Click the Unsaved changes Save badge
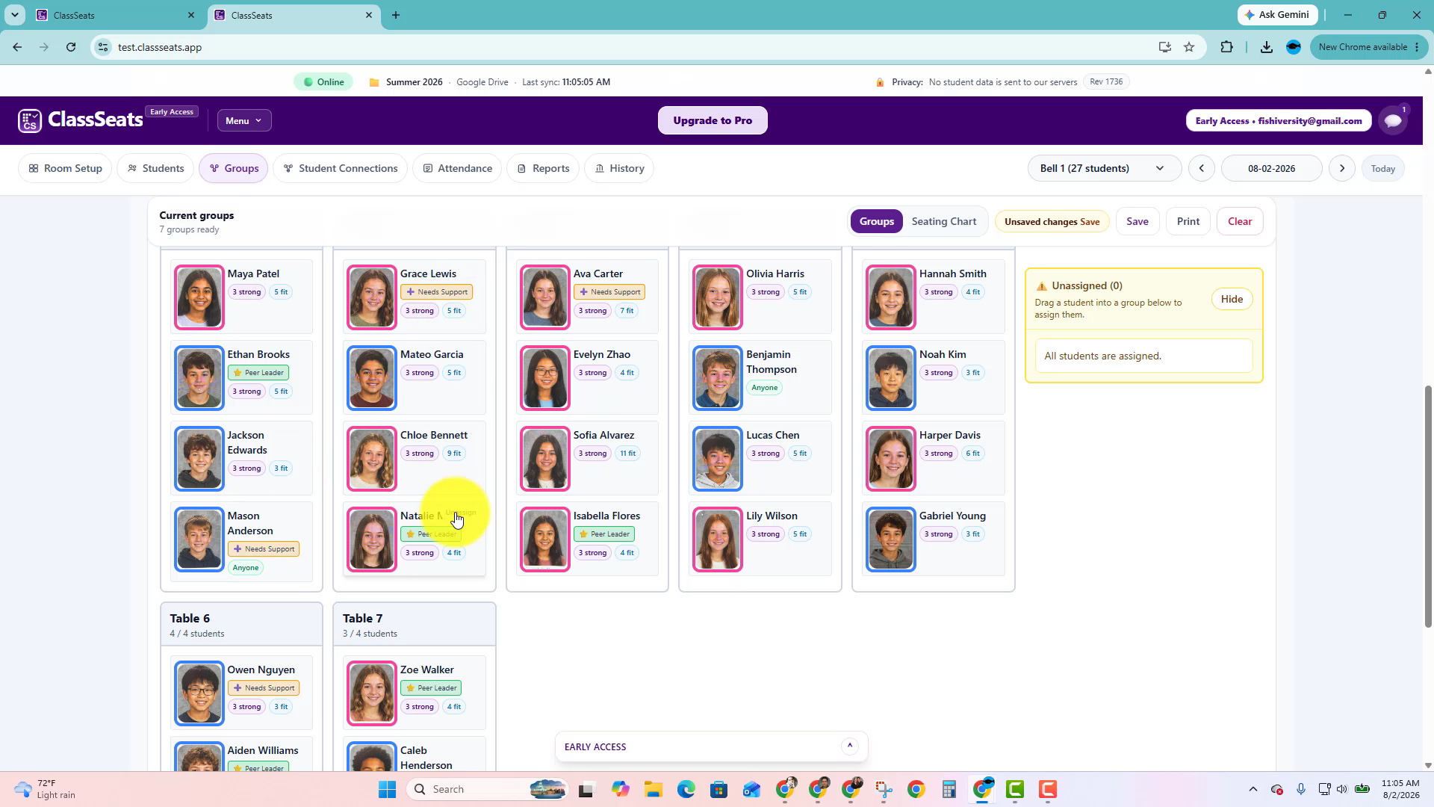The width and height of the screenshot is (1434, 807). pos(1052,222)
